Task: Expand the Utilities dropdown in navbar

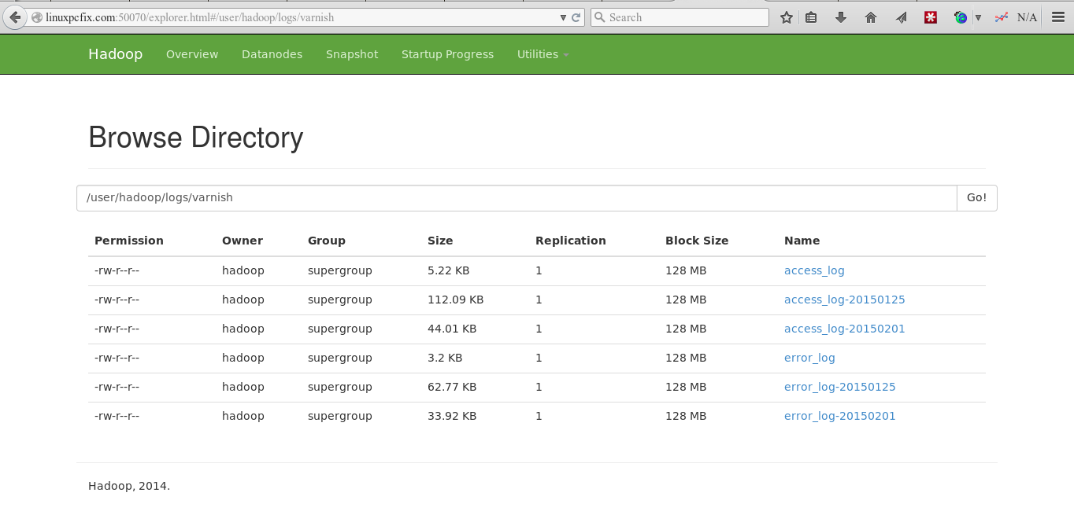Action: tap(543, 54)
